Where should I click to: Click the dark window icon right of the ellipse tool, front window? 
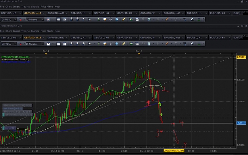185,44
